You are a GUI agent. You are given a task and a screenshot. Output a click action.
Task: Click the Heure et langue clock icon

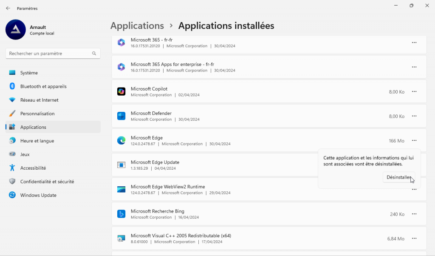click(12, 141)
